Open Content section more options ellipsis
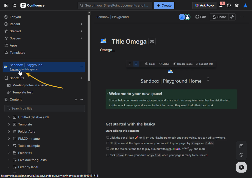Screen dimensions: 252x178 click(81, 99)
